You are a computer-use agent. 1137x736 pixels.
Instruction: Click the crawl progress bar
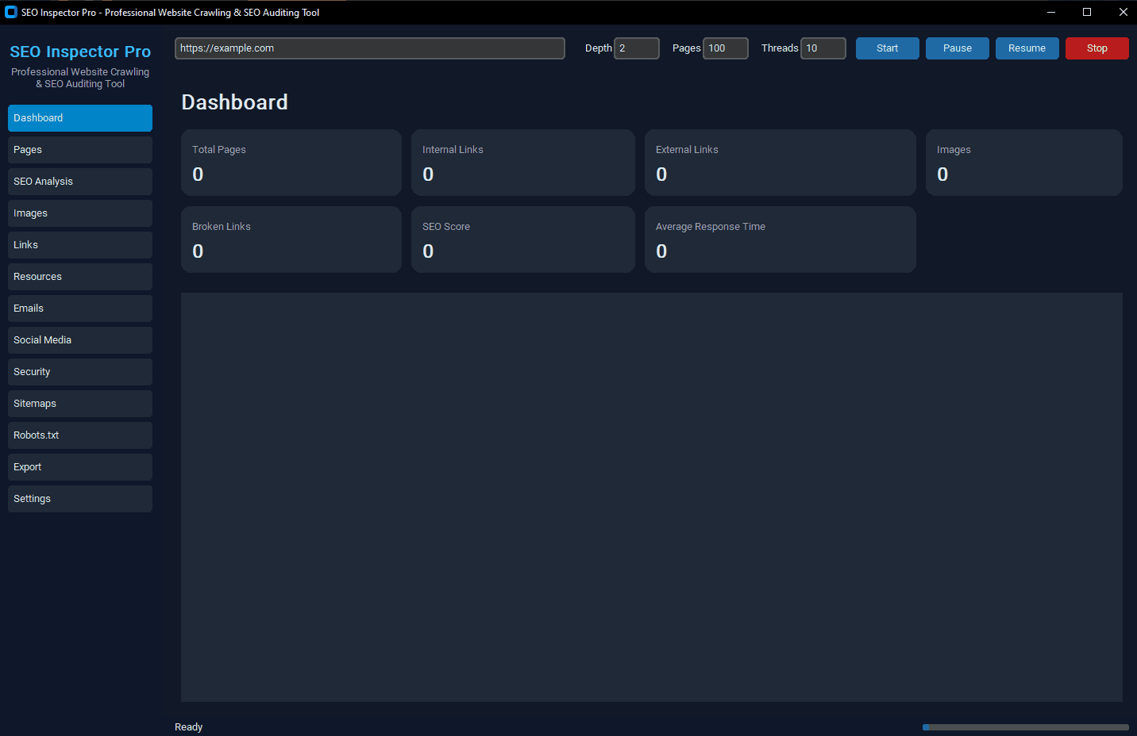[1025, 727]
